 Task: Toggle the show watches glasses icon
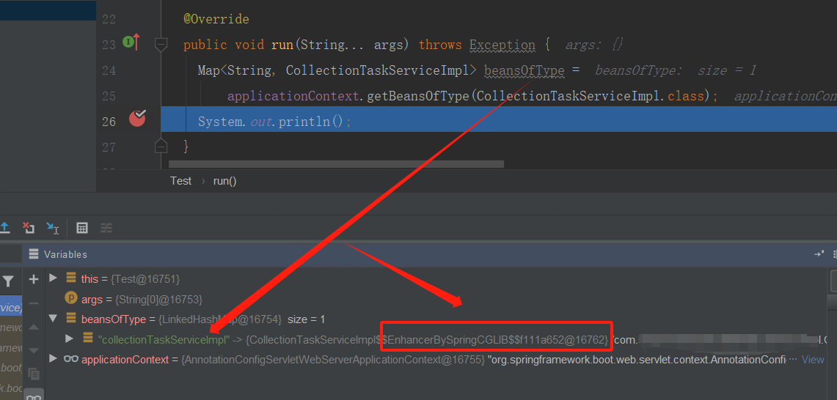34,396
